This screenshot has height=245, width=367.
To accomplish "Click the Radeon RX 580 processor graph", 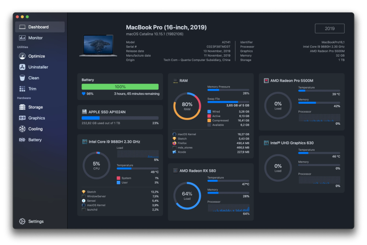I will 228,208.
